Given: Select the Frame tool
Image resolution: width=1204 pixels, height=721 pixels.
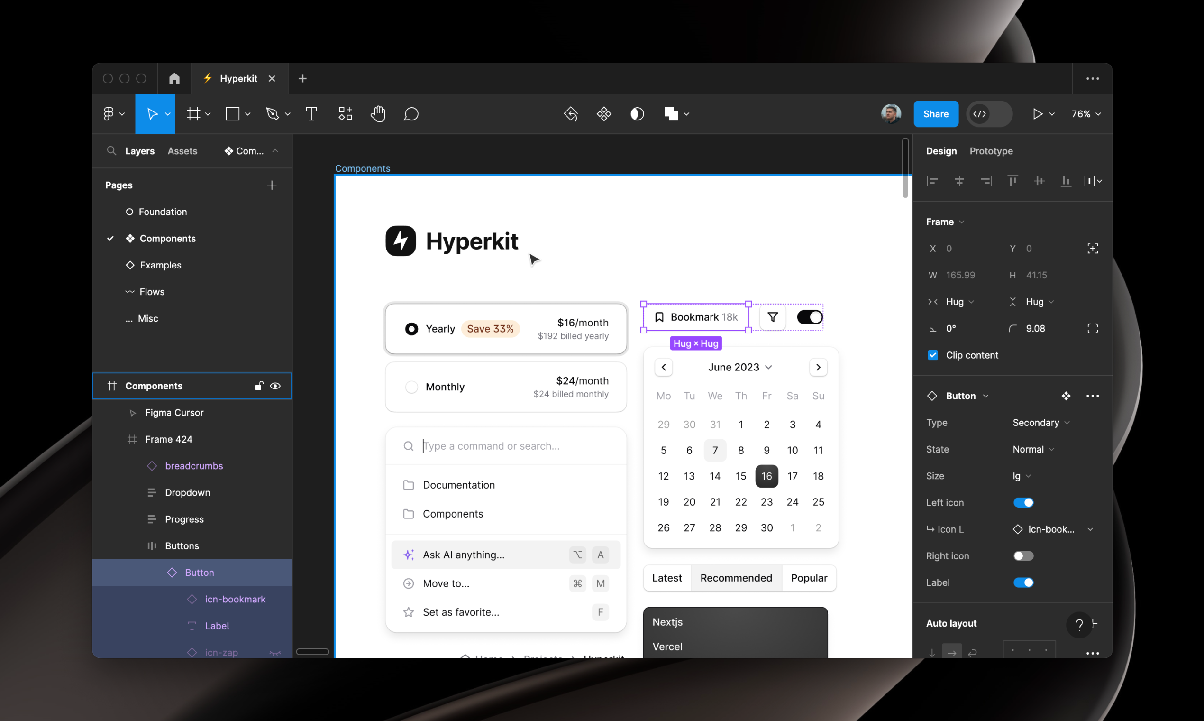Looking at the screenshot, I should [193, 114].
